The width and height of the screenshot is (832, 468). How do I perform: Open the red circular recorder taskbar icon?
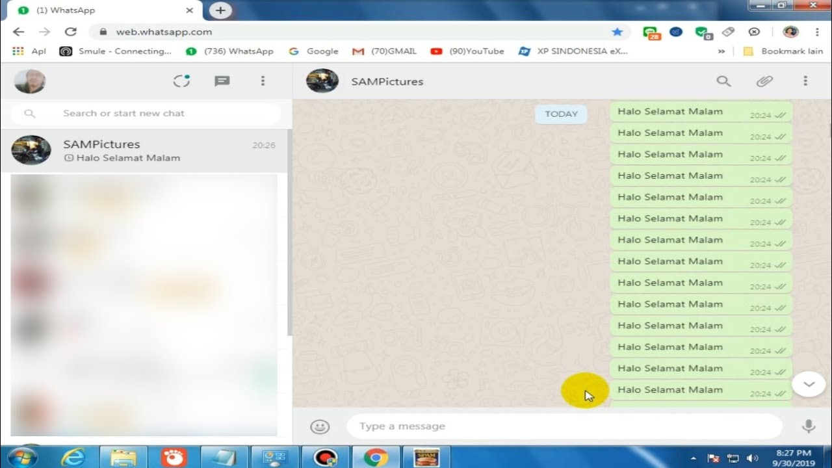325,458
